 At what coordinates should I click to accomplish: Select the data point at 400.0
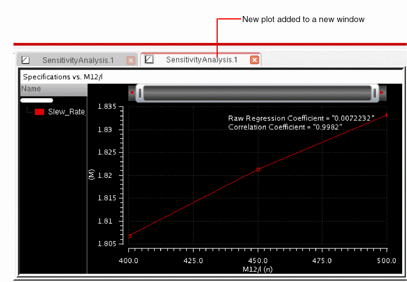pyautogui.click(x=129, y=236)
